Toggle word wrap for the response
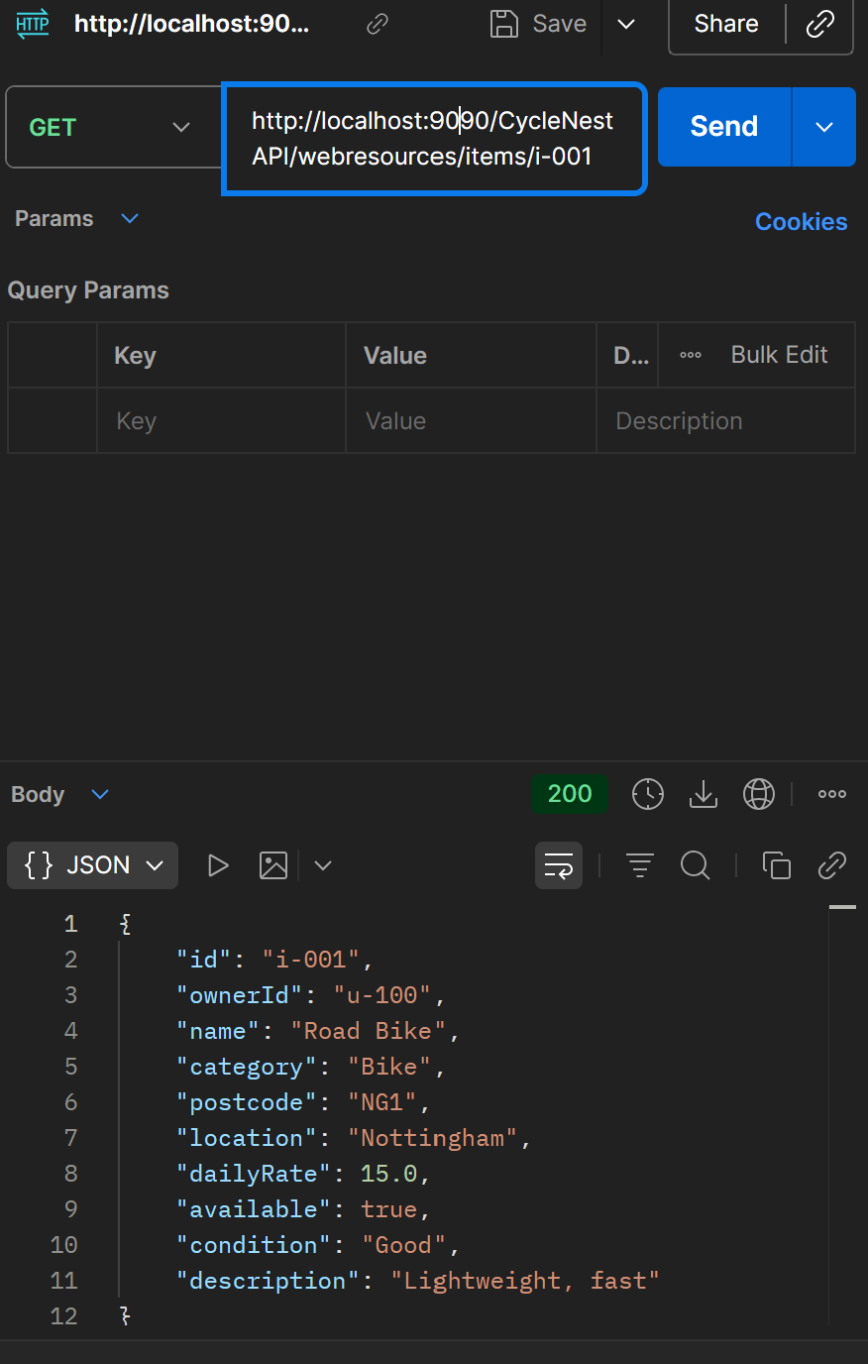Viewport: 868px width, 1364px height. 559,865
